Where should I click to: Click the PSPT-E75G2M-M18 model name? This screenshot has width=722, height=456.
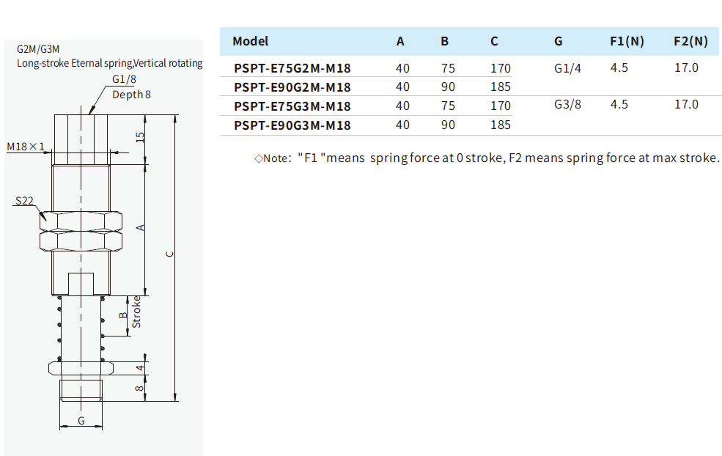[292, 68]
